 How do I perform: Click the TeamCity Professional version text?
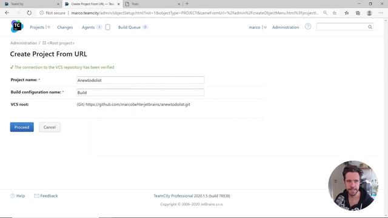pos(192,196)
